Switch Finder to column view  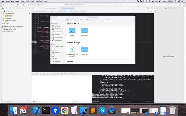tap(73, 20)
